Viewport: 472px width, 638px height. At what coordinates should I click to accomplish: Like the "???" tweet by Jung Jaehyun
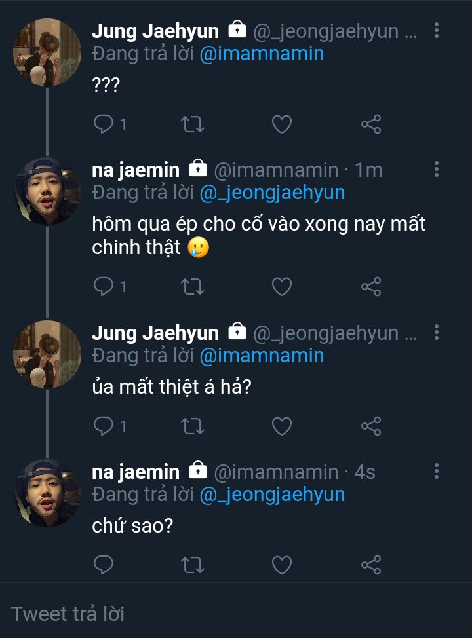(x=282, y=124)
